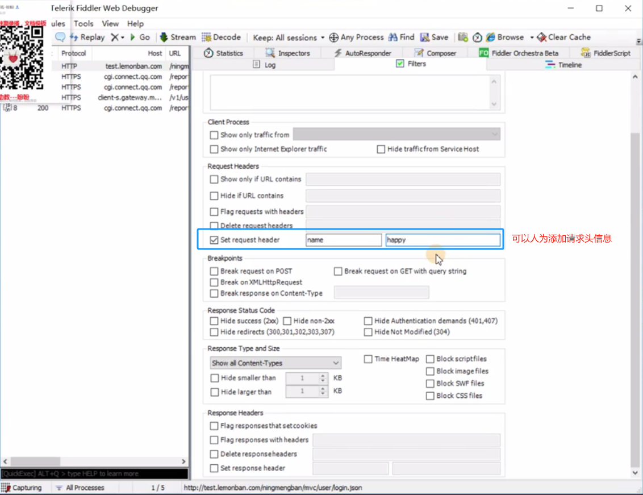Check Flag requests with headers

tap(214, 212)
